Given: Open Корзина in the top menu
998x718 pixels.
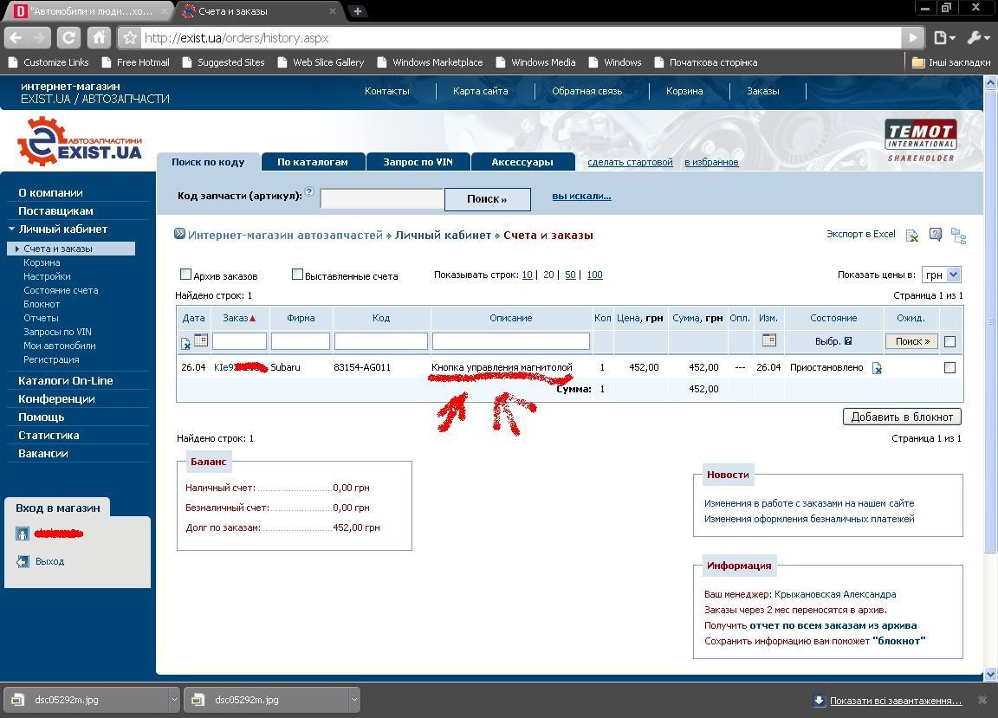Looking at the screenshot, I should click(684, 91).
